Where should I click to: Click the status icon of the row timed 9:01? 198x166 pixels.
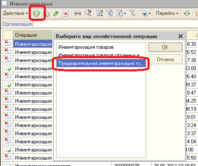[x=8, y=116]
